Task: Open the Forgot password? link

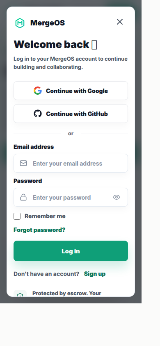Action: [39, 230]
